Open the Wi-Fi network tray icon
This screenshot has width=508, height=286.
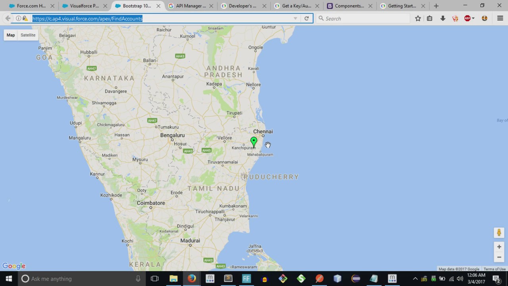pyautogui.click(x=451, y=279)
